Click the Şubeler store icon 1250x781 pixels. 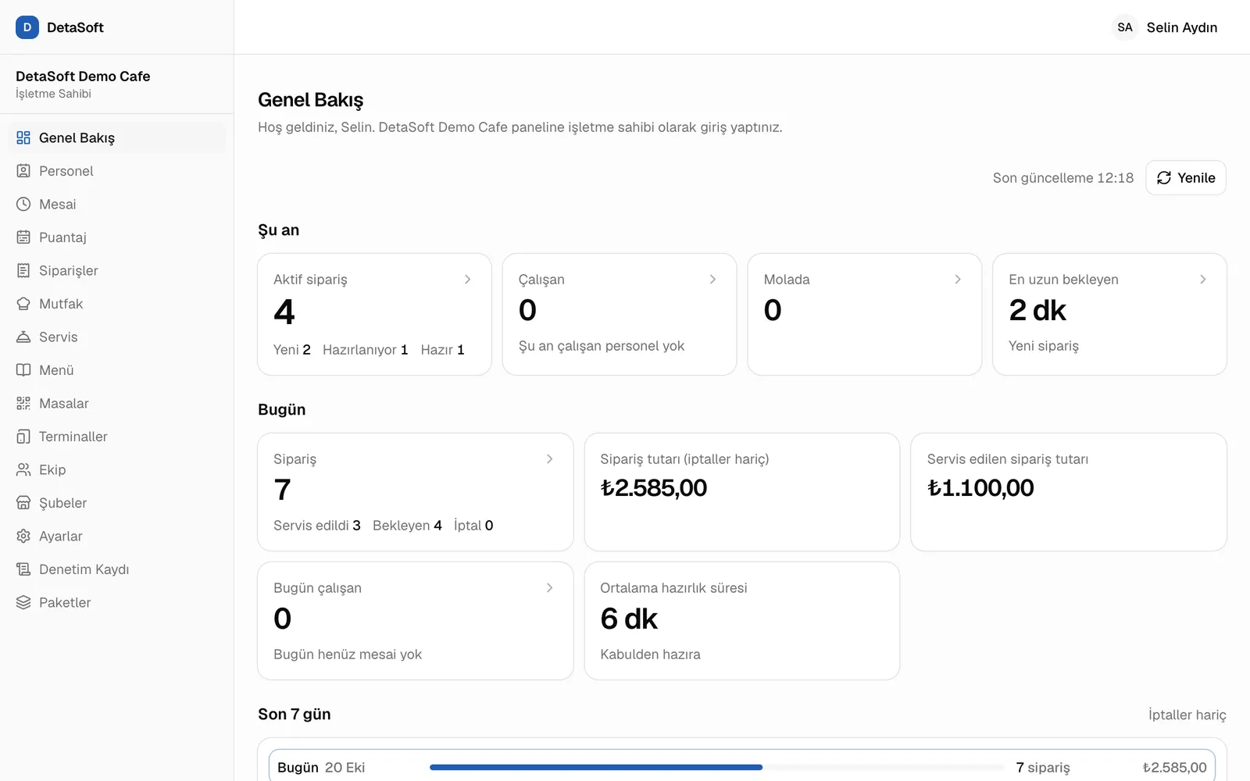[x=23, y=503]
